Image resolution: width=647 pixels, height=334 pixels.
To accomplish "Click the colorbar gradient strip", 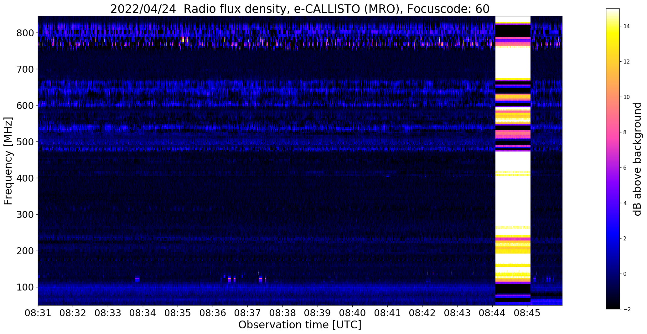I will [613, 159].
